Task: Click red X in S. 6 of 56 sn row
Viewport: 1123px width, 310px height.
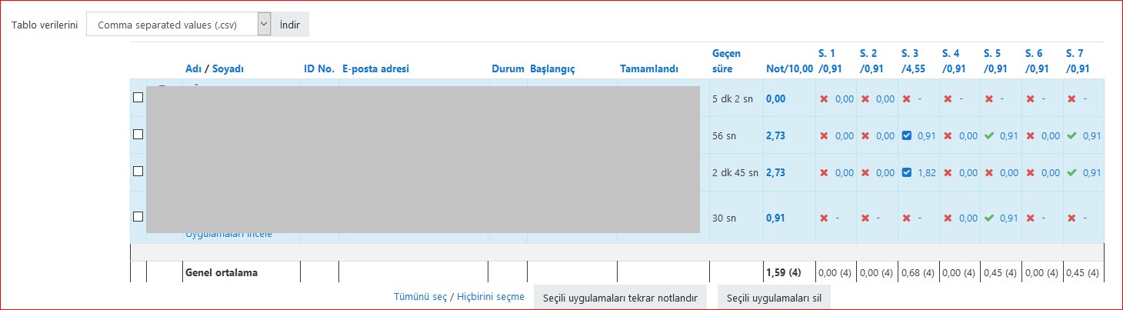Action: tap(1030, 136)
